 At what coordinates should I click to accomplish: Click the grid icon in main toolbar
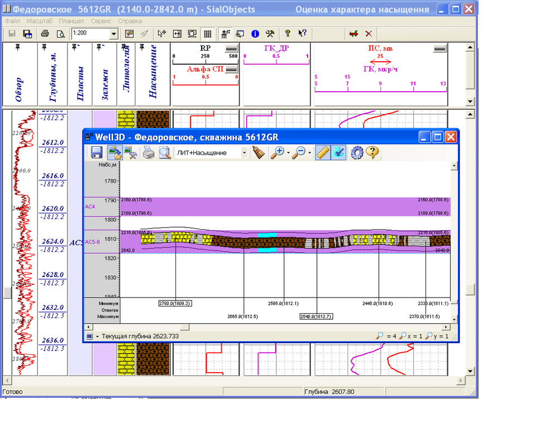pos(207,33)
